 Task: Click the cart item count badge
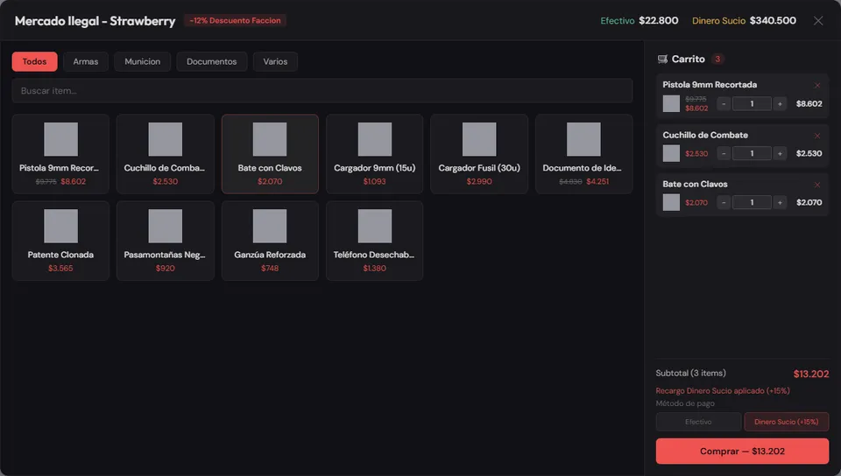click(717, 59)
